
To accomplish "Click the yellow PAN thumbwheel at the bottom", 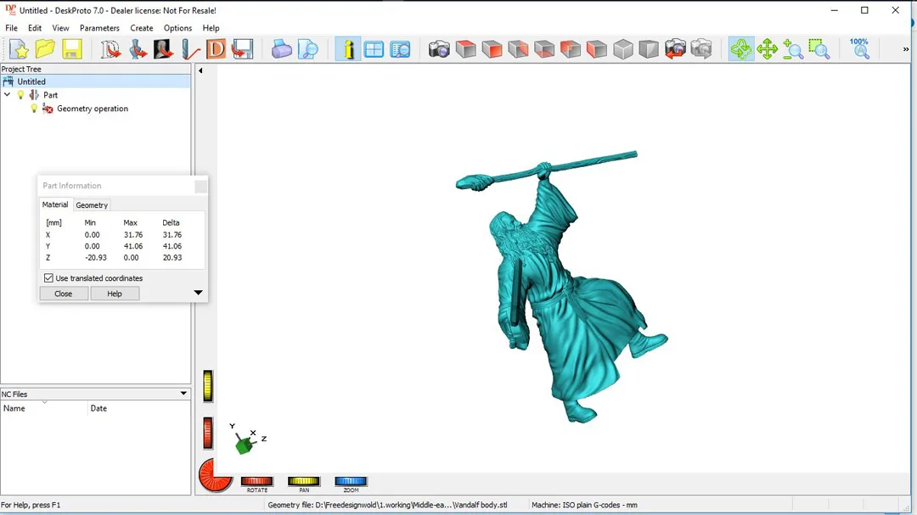I will [303, 481].
